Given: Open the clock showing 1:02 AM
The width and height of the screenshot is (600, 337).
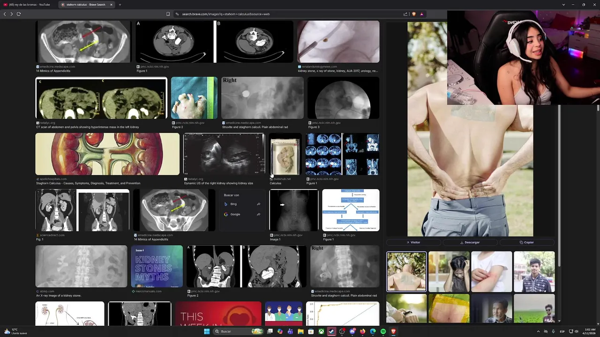Looking at the screenshot, I should click(590, 331).
